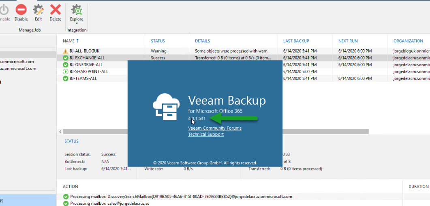Viewport: 430px width, 206px height.
Task: Click the partially visible Enable job icon
Action: click(4, 10)
